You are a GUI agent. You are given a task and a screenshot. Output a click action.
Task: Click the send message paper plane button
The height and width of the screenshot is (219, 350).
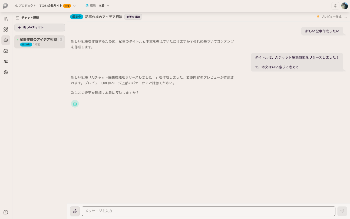point(342,211)
